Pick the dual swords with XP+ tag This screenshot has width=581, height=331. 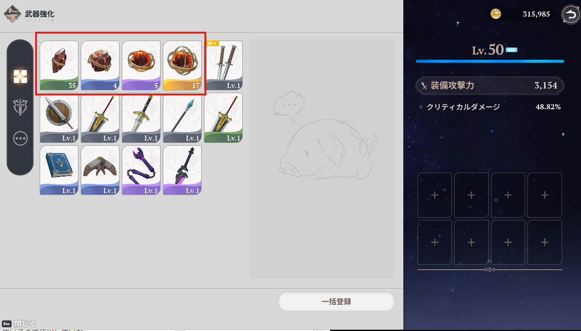click(223, 65)
